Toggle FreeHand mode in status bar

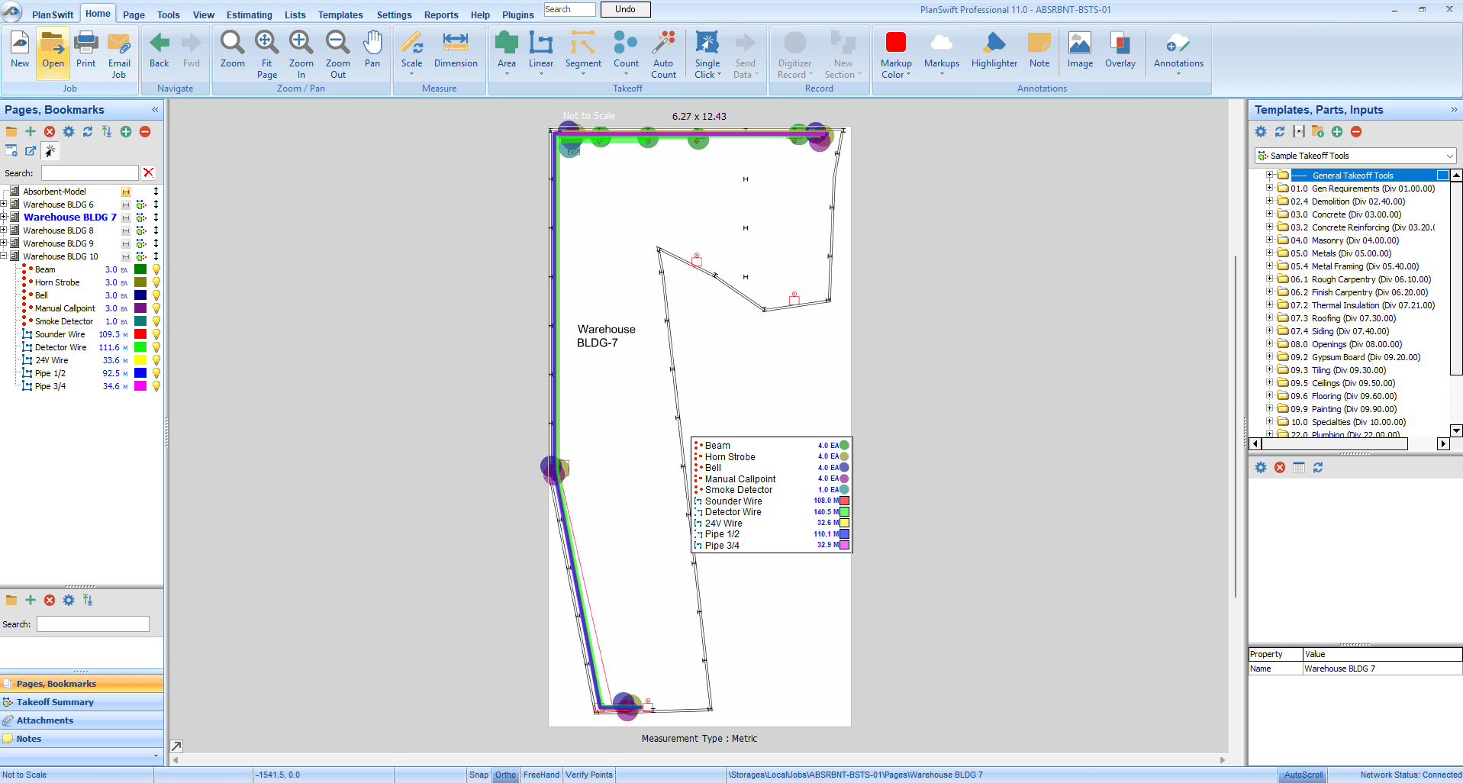pyautogui.click(x=541, y=775)
